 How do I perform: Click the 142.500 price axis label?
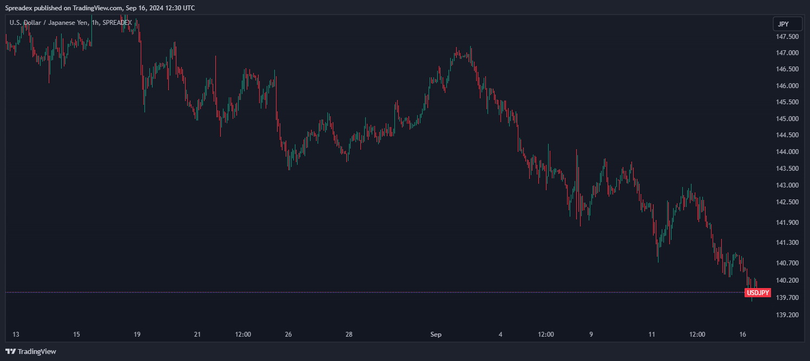tap(787, 202)
